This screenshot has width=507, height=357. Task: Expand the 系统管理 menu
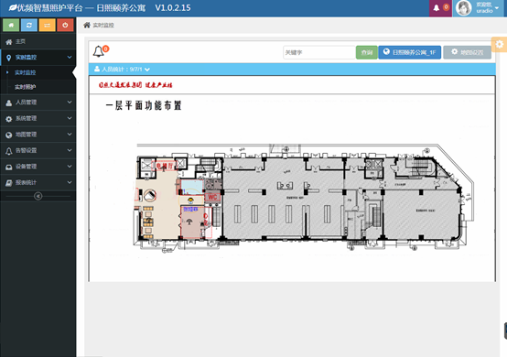pyautogui.click(x=38, y=118)
